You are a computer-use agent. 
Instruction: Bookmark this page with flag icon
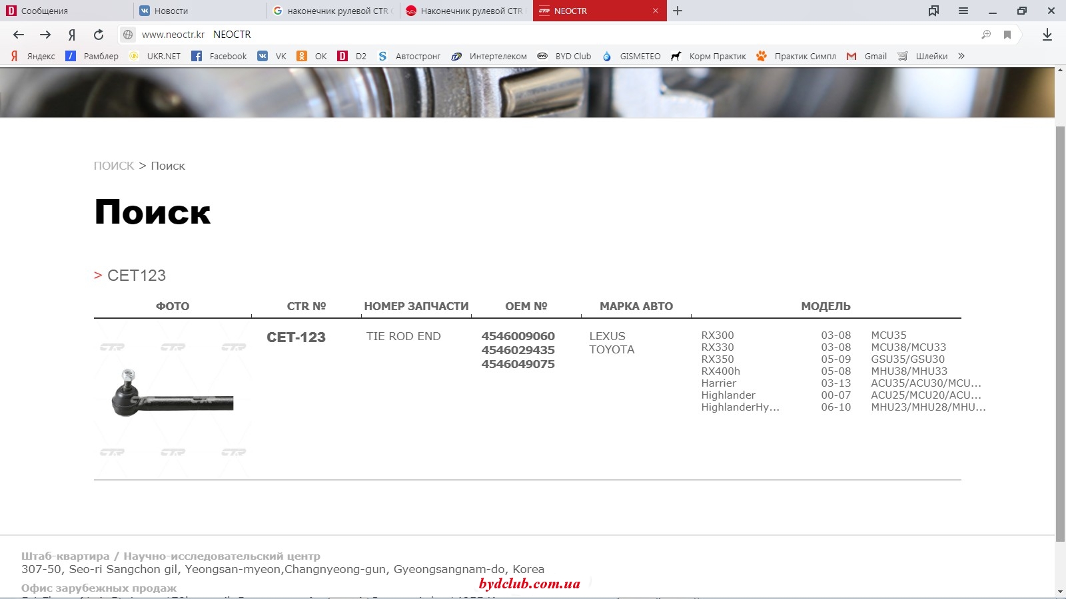tap(1007, 35)
